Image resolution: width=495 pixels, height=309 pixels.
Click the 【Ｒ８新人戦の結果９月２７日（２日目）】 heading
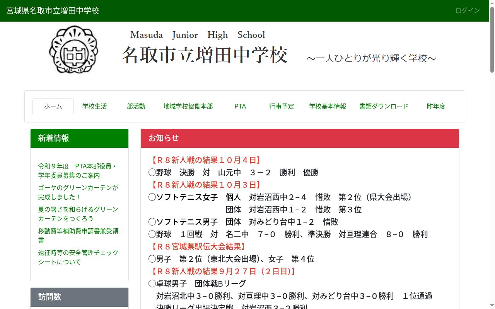pyautogui.click(x=224, y=271)
